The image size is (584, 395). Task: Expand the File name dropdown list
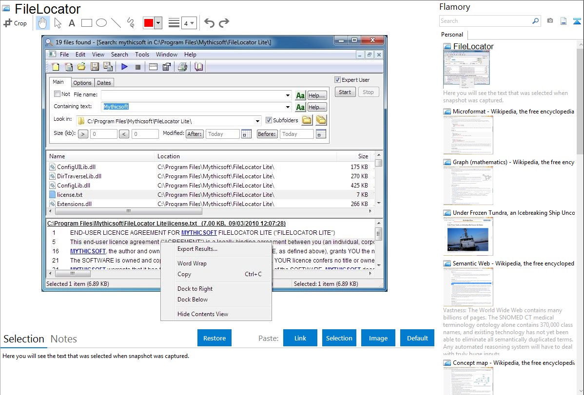point(288,95)
